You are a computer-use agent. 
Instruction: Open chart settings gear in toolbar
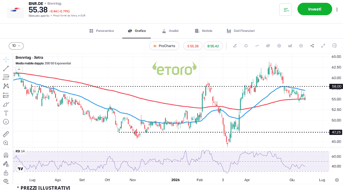point(279,46)
